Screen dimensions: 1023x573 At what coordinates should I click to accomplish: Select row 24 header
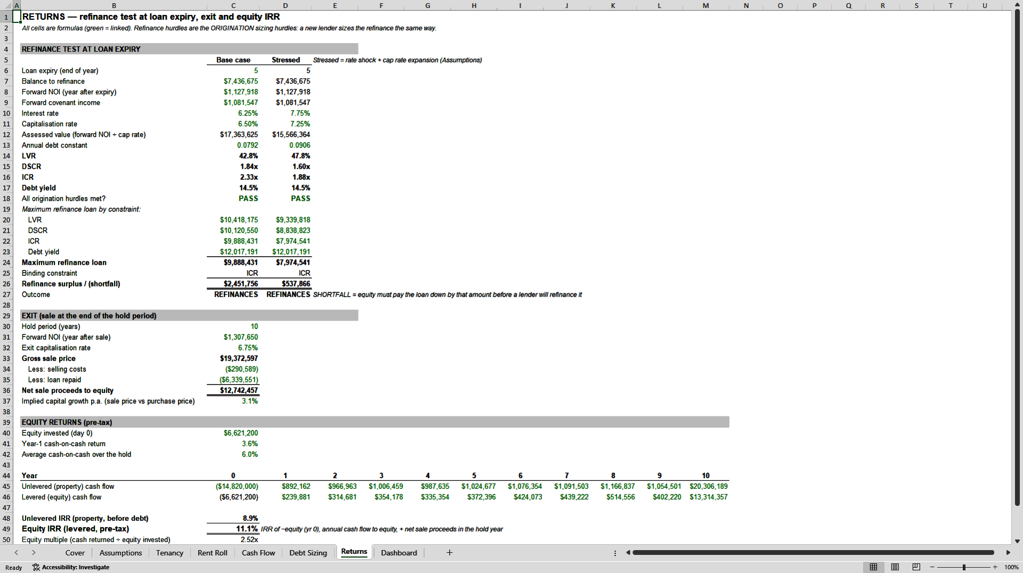[6, 263]
